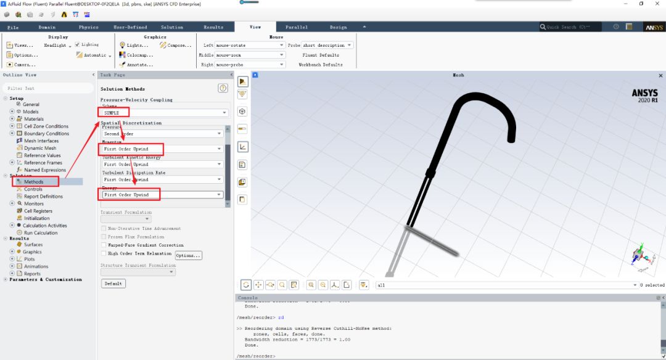Open the Momentum First Order Upwind dropdown

(x=162, y=149)
